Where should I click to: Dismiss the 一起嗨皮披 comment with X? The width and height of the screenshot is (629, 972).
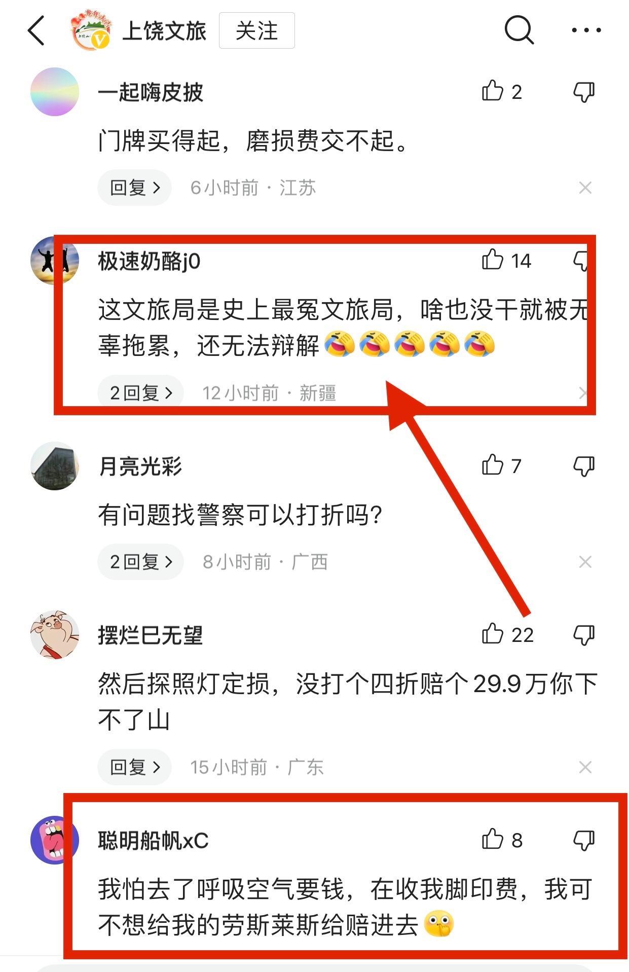(585, 188)
